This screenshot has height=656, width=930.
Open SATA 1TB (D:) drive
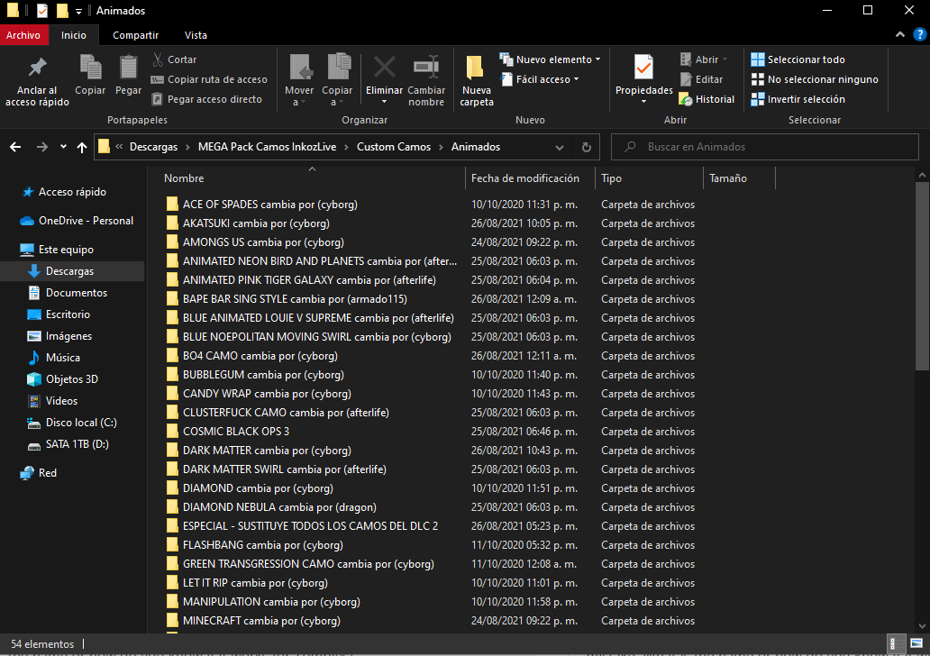[68, 443]
